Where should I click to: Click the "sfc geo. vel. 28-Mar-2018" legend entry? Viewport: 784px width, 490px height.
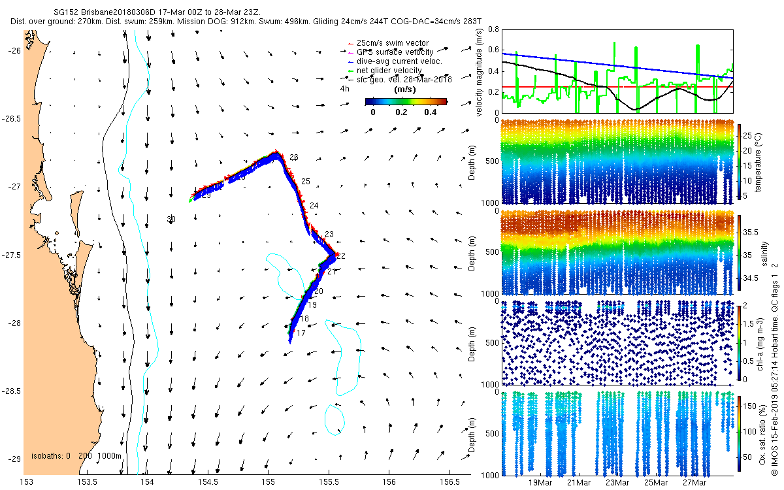click(404, 80)
